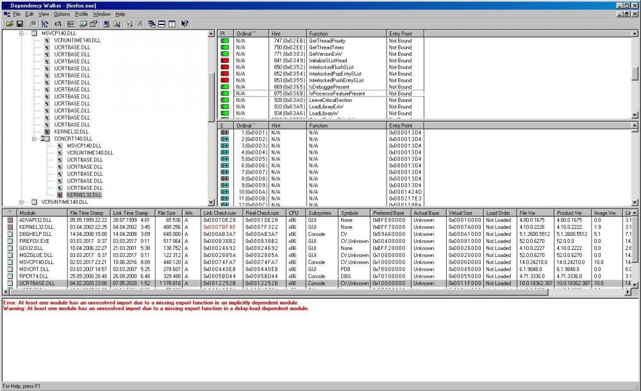
Task: Click the Cascade windows toolbar icon
Action: [151, 24]
